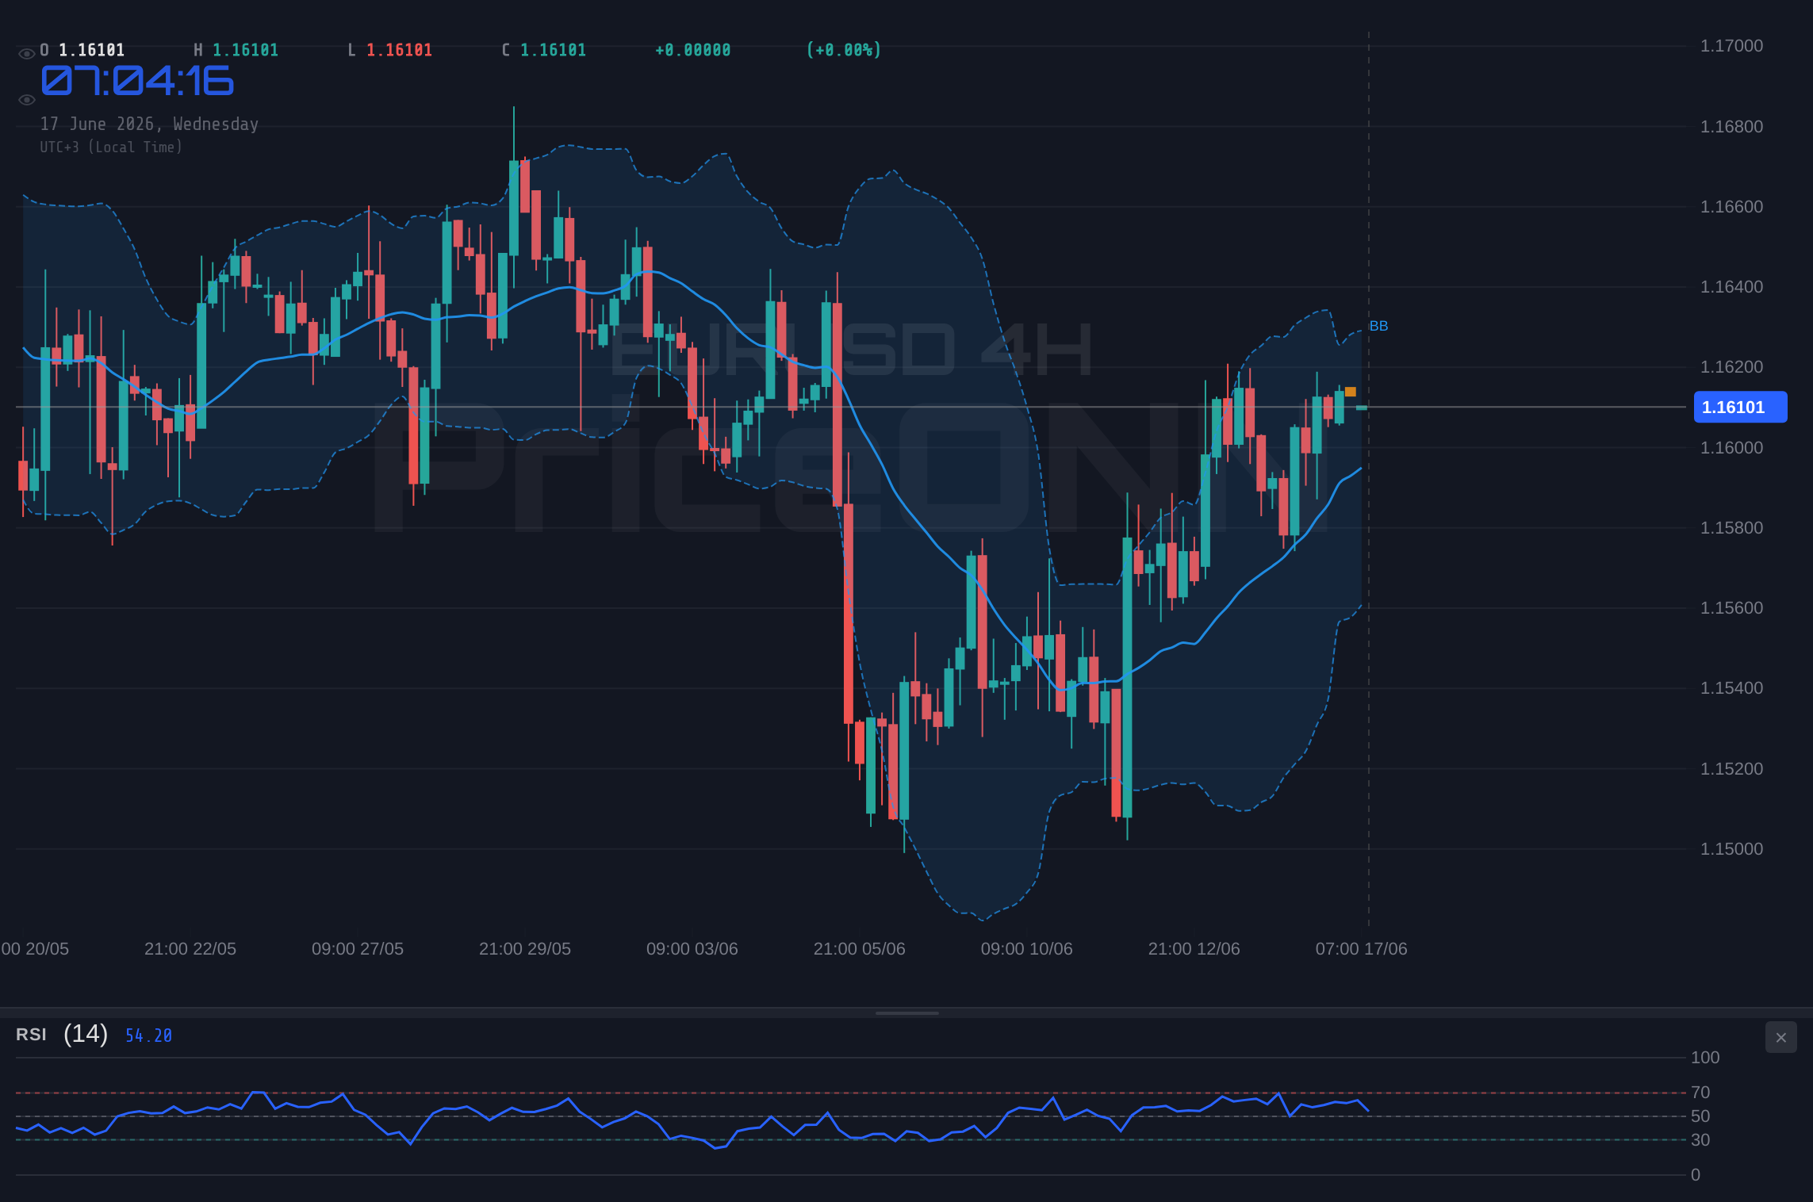
Task: Click the orange marker next to the last candle
Action: (x=1351, y=392)
